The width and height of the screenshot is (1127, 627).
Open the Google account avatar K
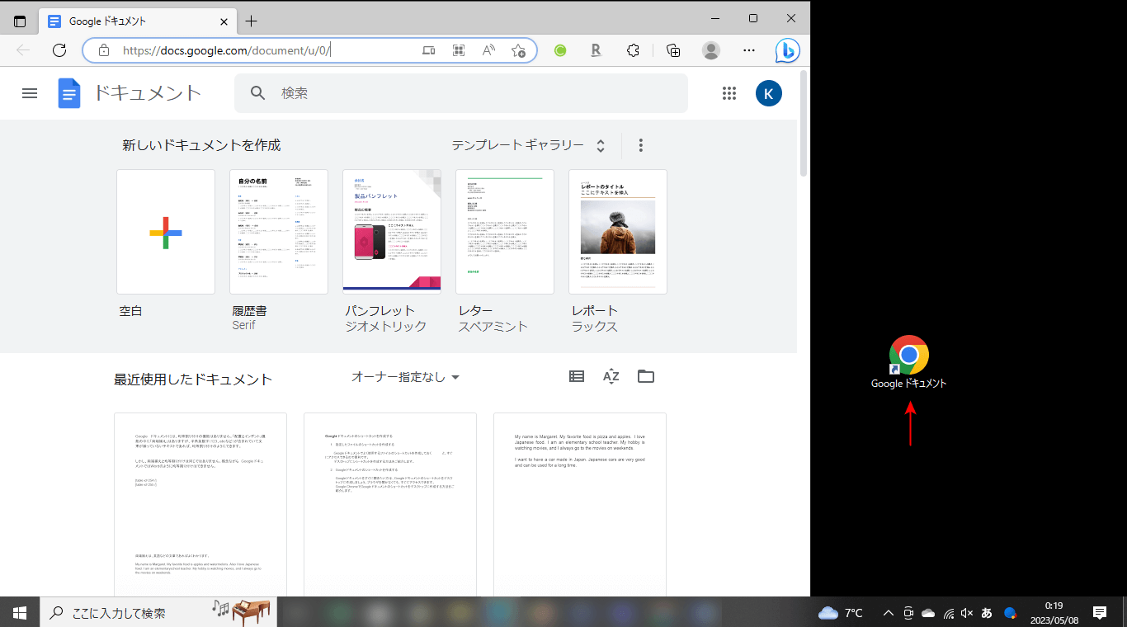pyautogui.click(x=769, y=93)
